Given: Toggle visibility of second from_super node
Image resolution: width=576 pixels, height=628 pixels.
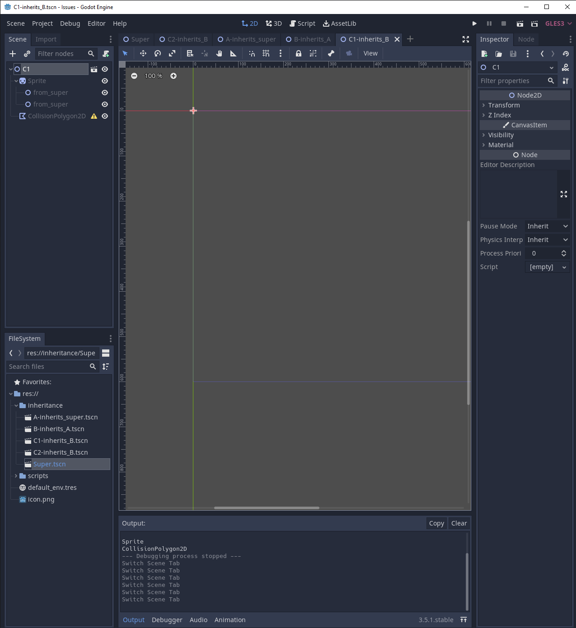Looking at the screenshot, I should 105,104.
